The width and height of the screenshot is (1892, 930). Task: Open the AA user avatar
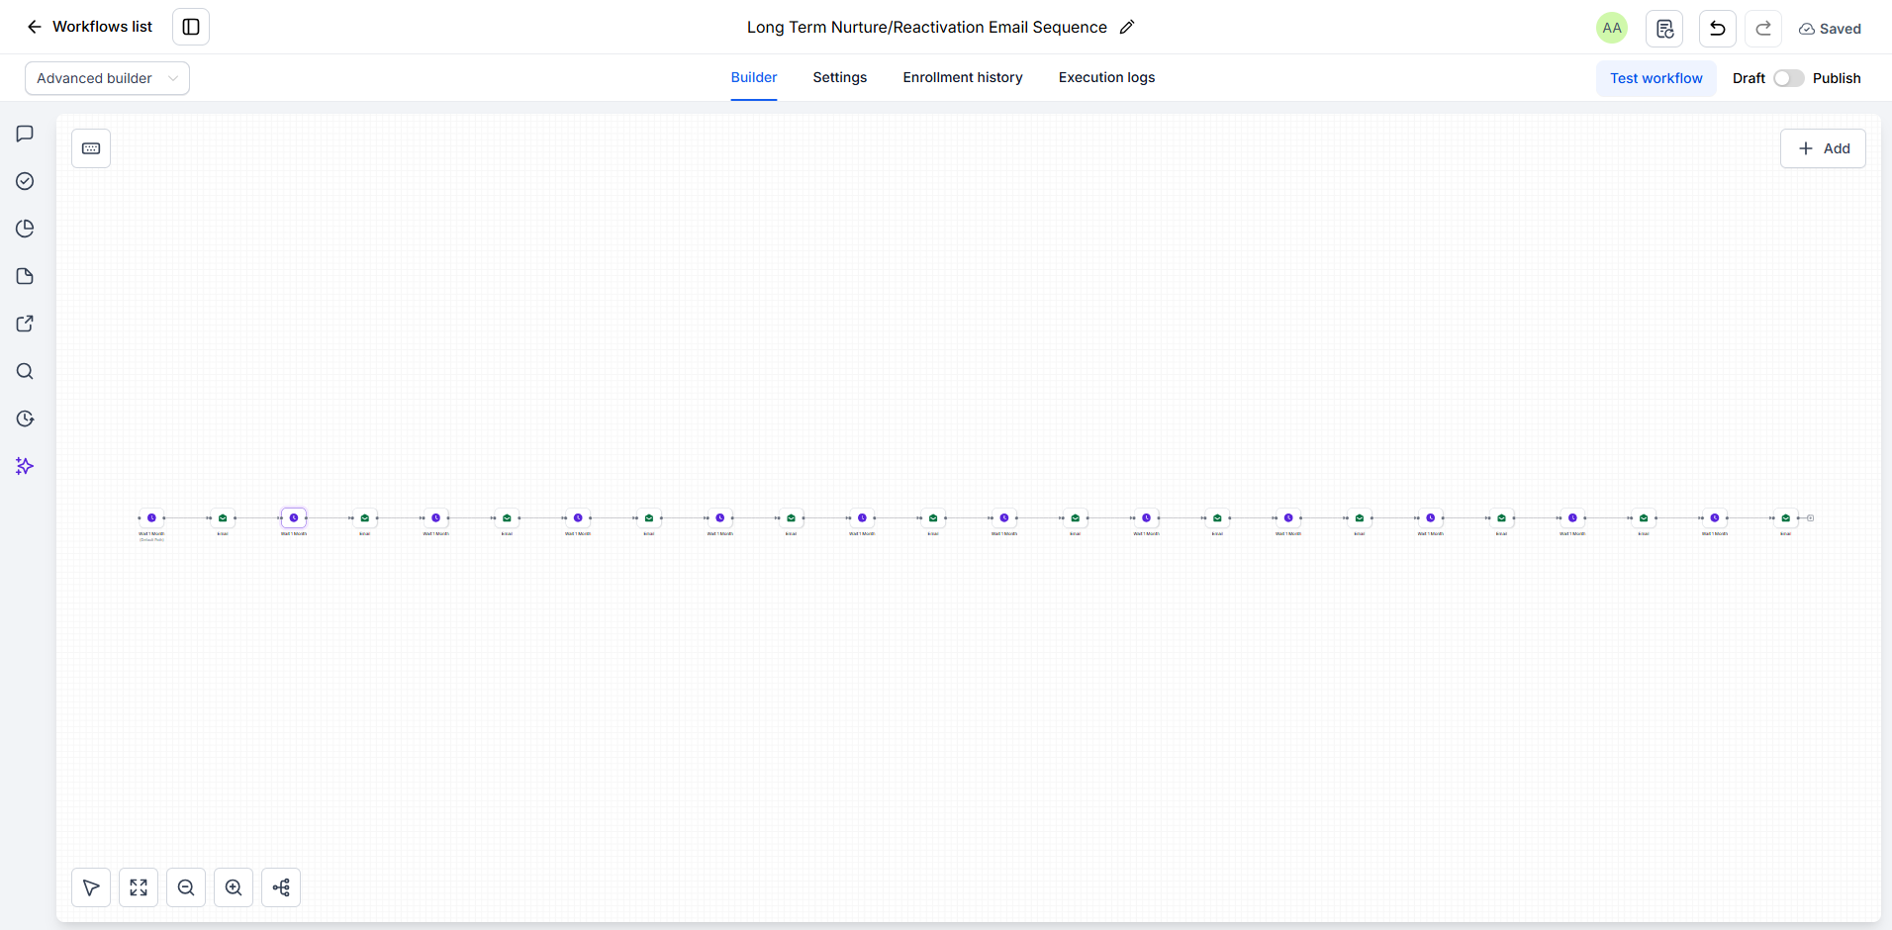(x=1612, y=28)
